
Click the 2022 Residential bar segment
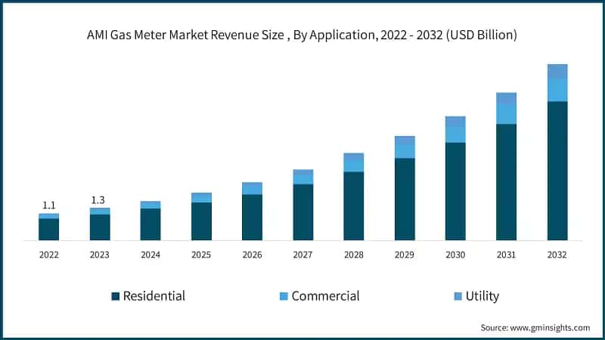click(x=49, y=230)
